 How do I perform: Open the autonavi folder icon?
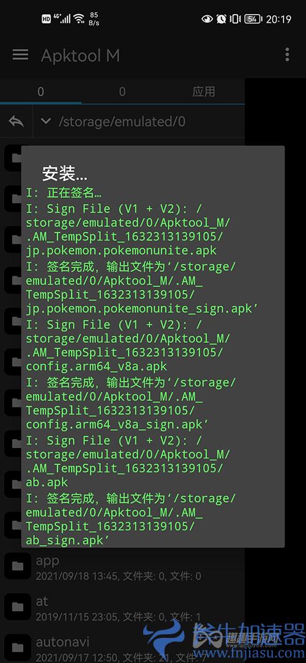coord(18,647)
